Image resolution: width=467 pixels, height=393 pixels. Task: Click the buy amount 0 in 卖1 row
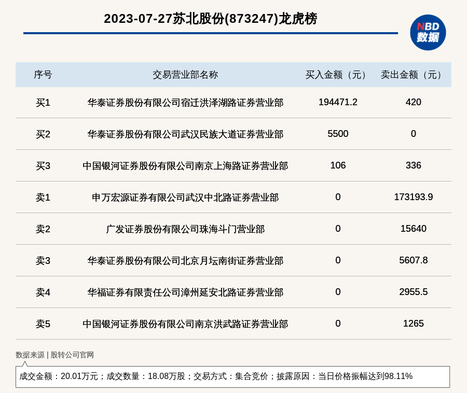point(338,197)
